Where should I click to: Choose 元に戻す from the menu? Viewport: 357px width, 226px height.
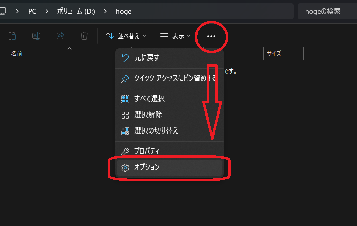(169, 58)
